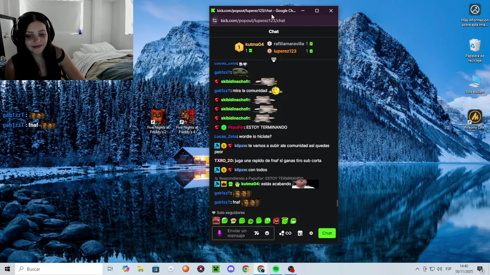The height and width of the screenshot is (275, 490).
Task: Click the network icon in system tray
Action: coord(432,269)
